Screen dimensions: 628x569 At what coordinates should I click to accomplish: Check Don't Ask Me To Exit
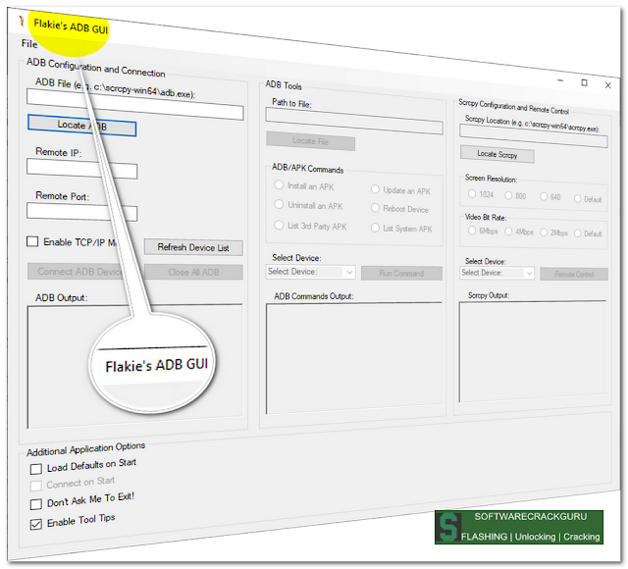pyautogui.click(x=36, y=503)
